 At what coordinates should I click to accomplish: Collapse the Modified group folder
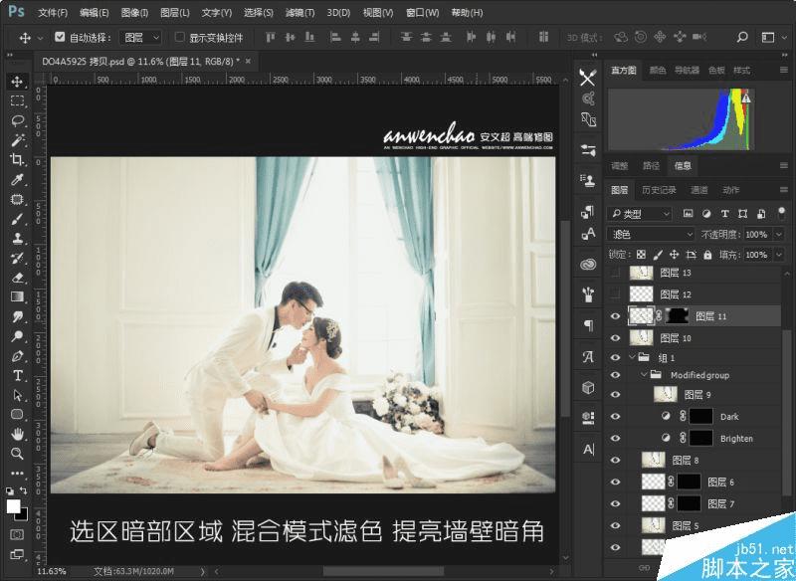pos(644,374)
